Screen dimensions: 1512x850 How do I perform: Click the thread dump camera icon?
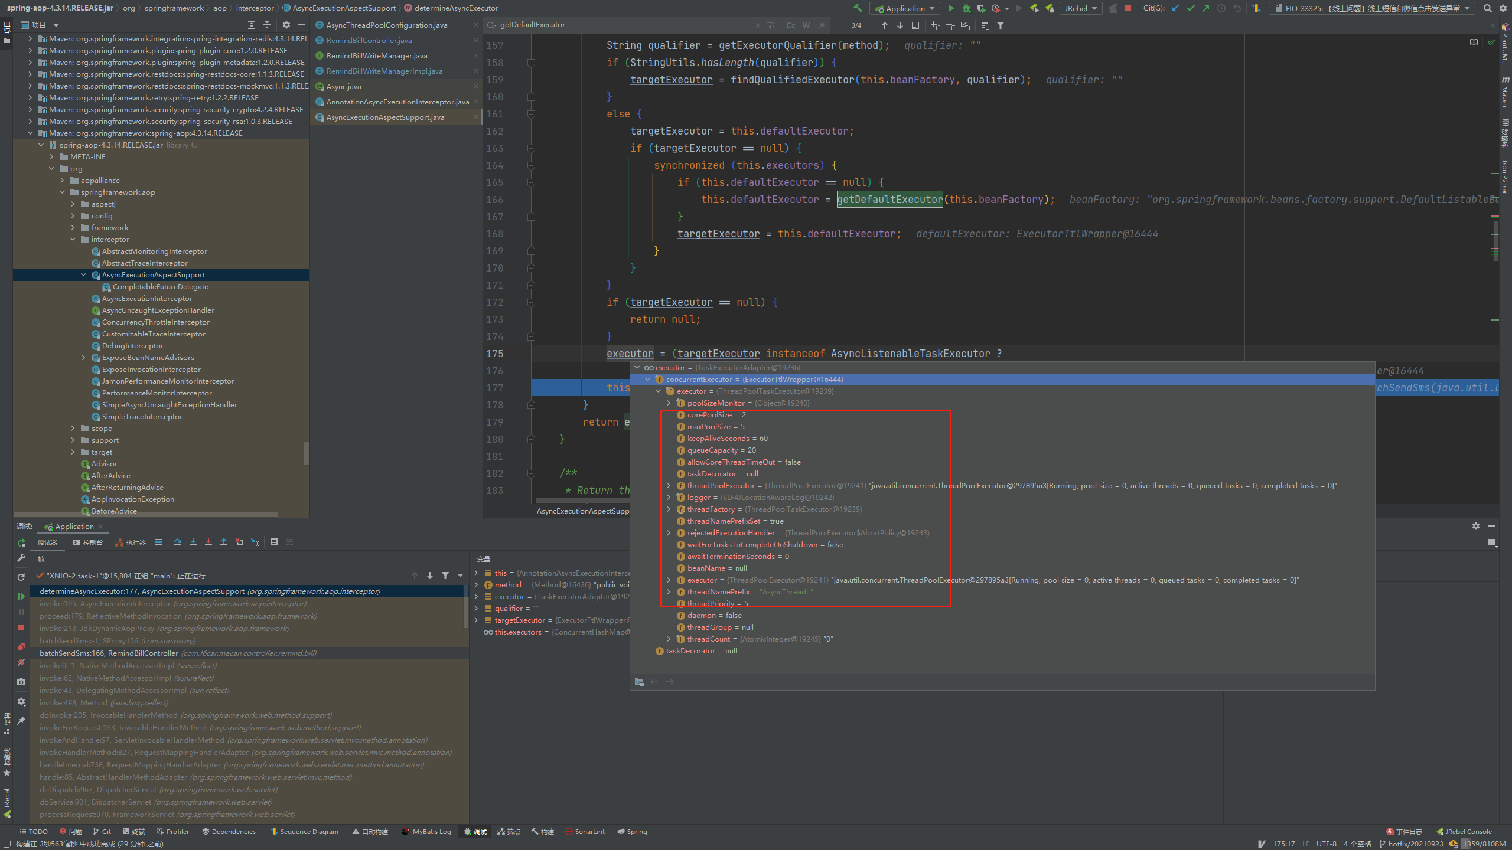[x=21, y=682]
